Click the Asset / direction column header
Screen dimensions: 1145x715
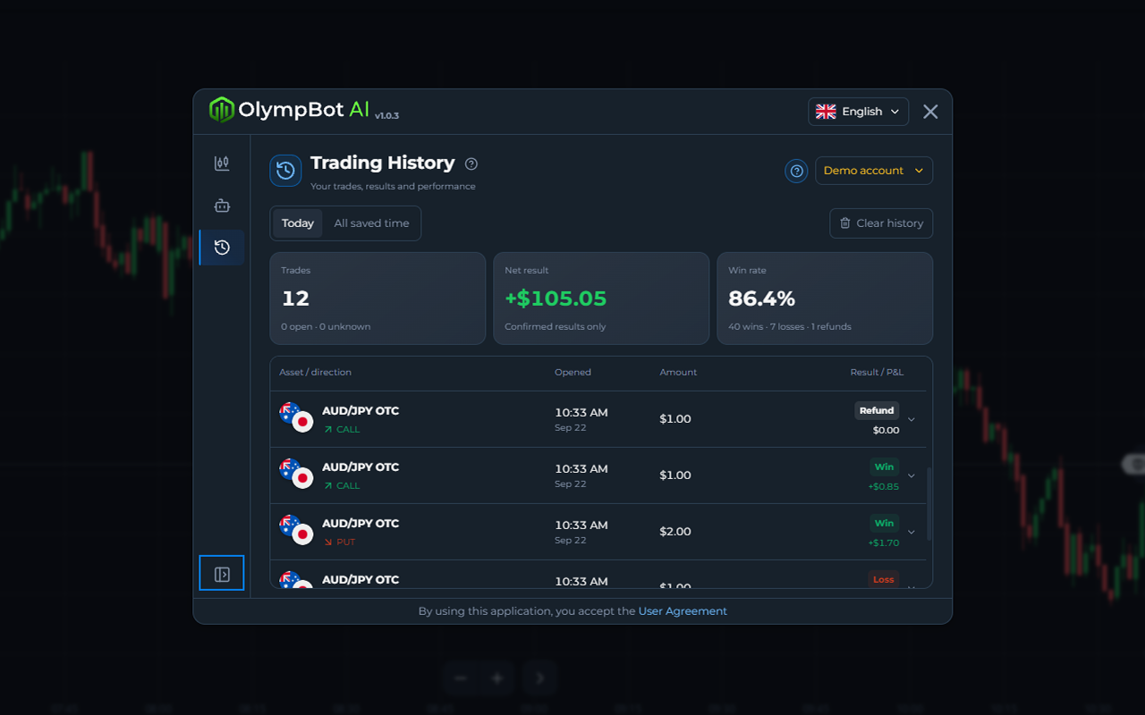click(x=315, y=372)
